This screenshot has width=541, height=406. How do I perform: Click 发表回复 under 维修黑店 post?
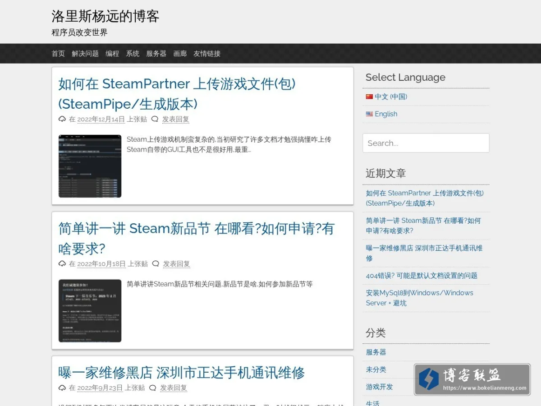coord(174,388)
